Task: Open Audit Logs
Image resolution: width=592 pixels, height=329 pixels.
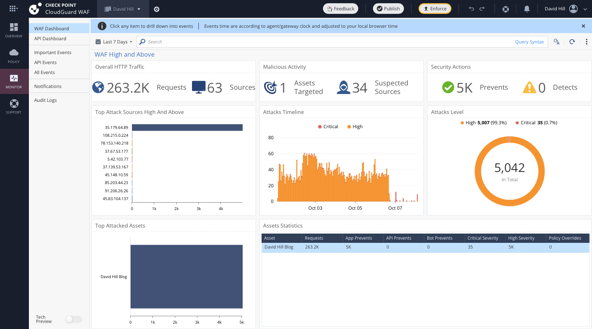Action: click(59, 100)
